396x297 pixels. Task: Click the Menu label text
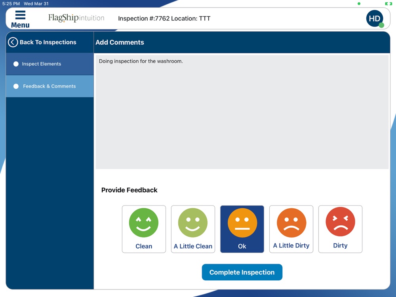(x=20, y=25)
